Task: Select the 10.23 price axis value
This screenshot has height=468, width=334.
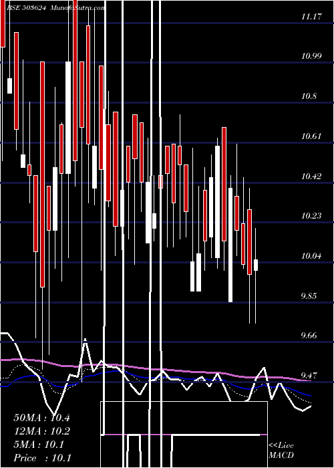Action: (x=311, y=215)
